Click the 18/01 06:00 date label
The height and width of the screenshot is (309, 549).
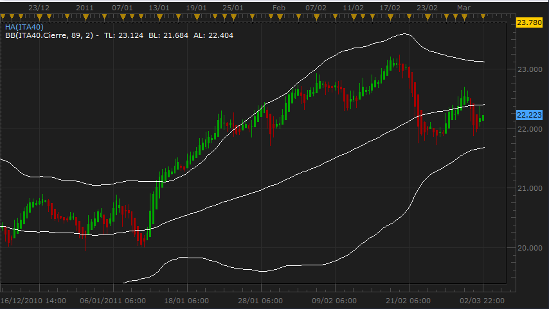point(186,301)
